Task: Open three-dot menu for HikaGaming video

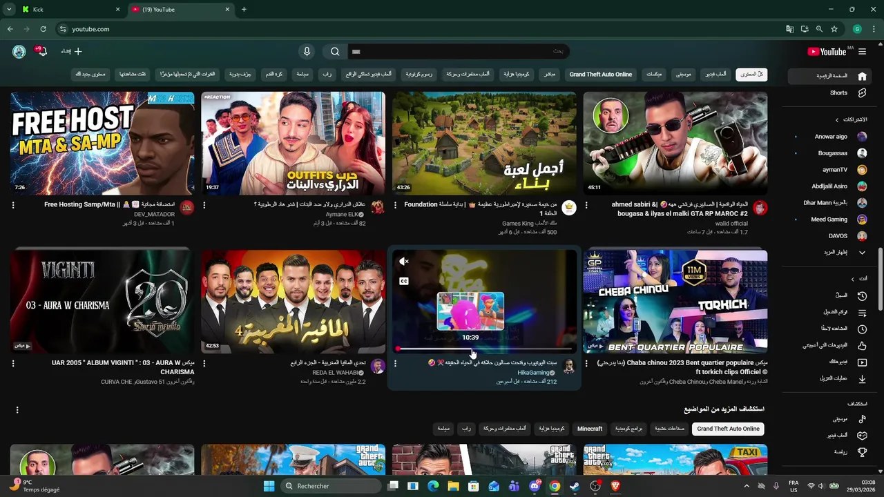Action: (395, 363)
